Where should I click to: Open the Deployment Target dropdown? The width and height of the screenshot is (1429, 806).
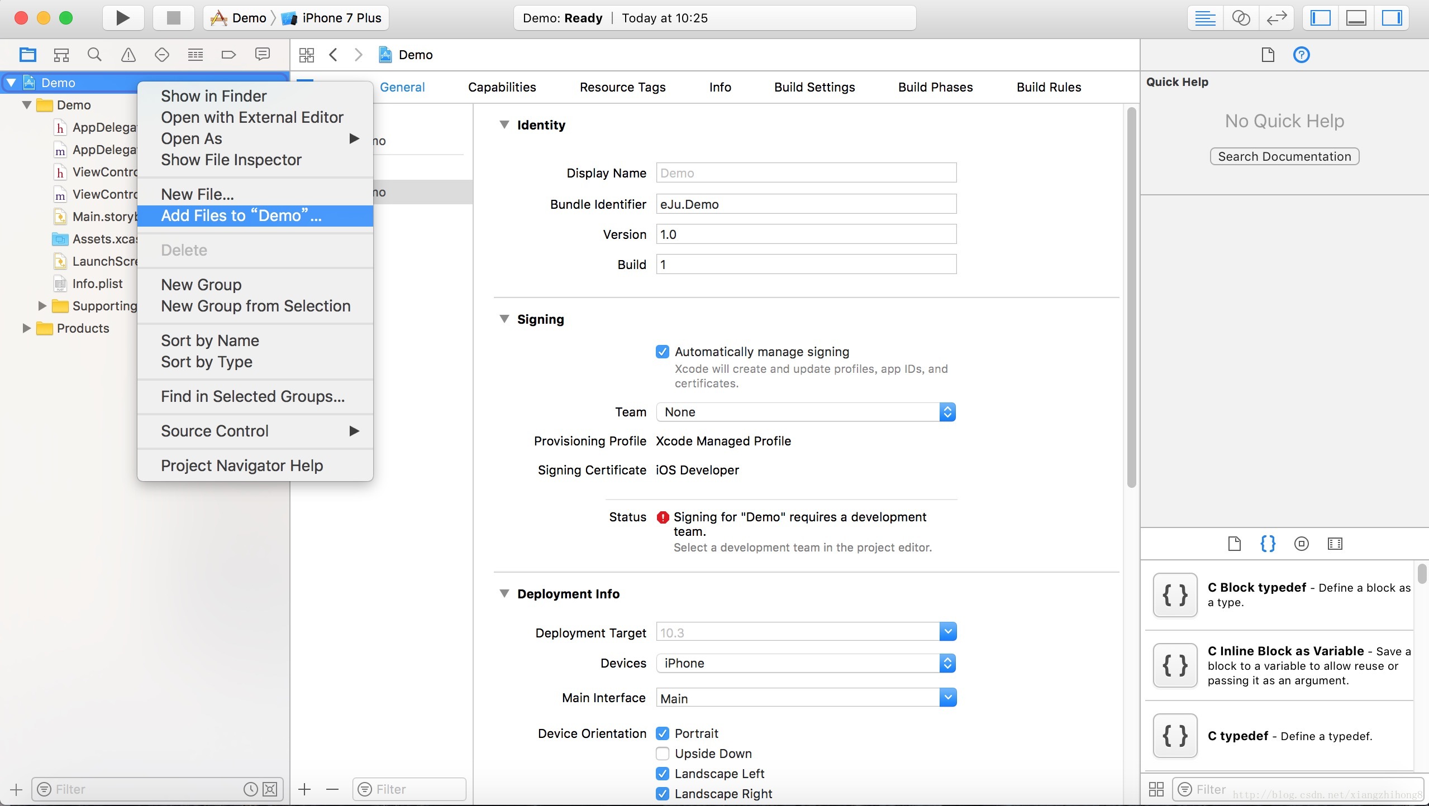948,632
